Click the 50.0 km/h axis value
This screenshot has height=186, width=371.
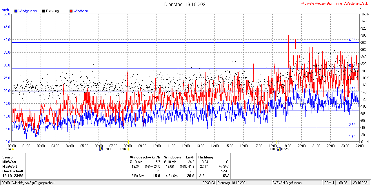[7, 14]
